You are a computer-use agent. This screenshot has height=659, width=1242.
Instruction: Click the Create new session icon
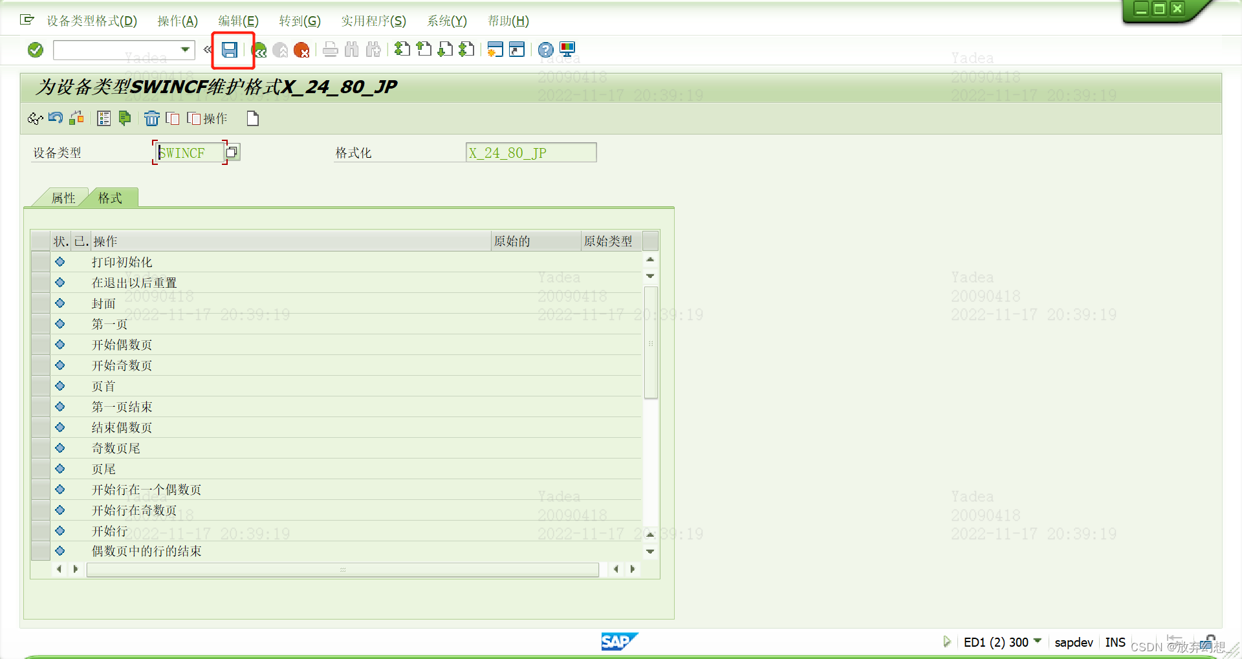(496, 50)
